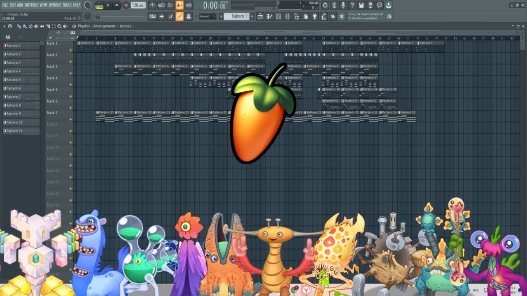The image size is (527, 296).
Task: Open the Pattern 1 selector dropdown
Action: pyautogui.click(x=237, y=16)
